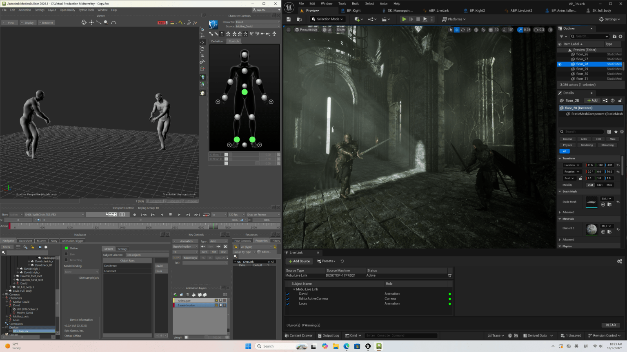The width and height of the screenshot is (627, 352).
Task: Open the viewport hamburger options menu
Action: point(288,30)
